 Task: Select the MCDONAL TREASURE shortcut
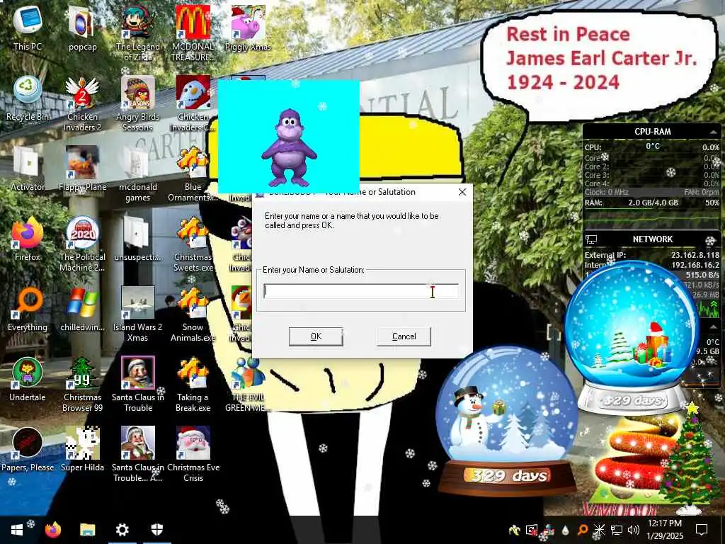point(193,33)
